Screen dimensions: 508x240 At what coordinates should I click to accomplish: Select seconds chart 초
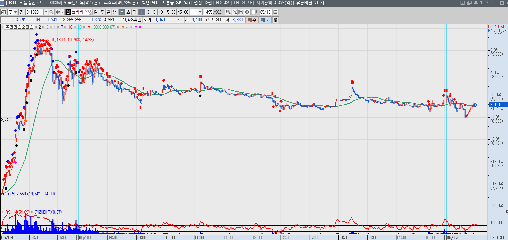[x=128, y=12]
